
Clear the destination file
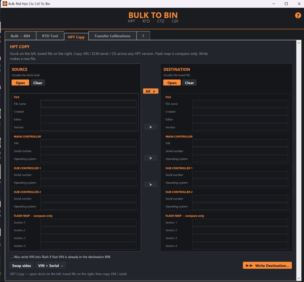[189, 83]
